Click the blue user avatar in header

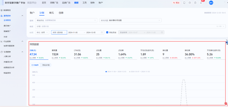click(211, 3)
